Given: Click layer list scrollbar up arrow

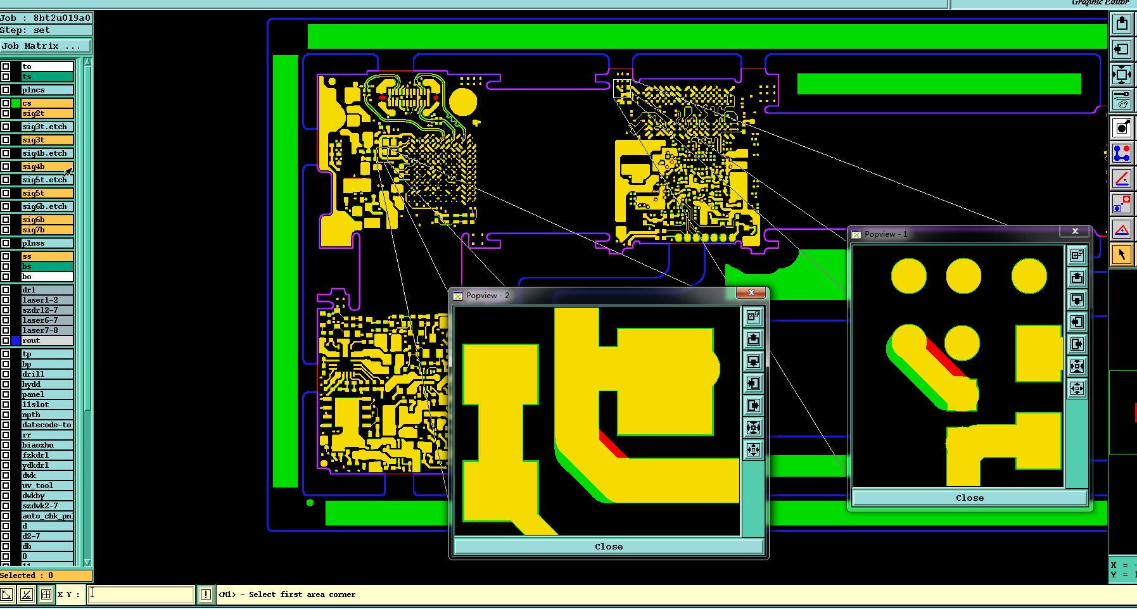Looking at the screenshot, I should tap(87, 62).
